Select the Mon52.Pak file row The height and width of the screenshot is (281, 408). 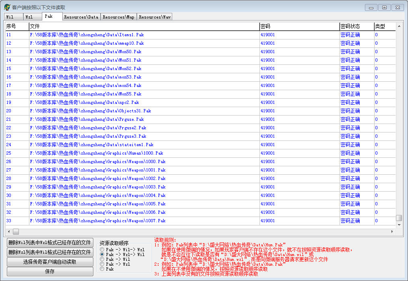[x=200, y=68]
